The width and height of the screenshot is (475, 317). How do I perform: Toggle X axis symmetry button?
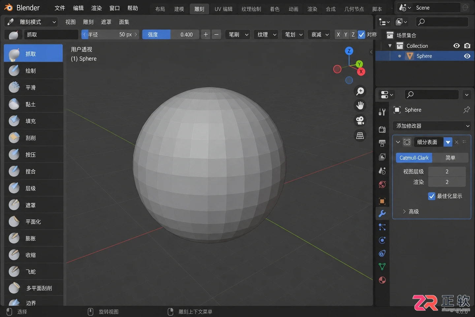click(338, 34)
